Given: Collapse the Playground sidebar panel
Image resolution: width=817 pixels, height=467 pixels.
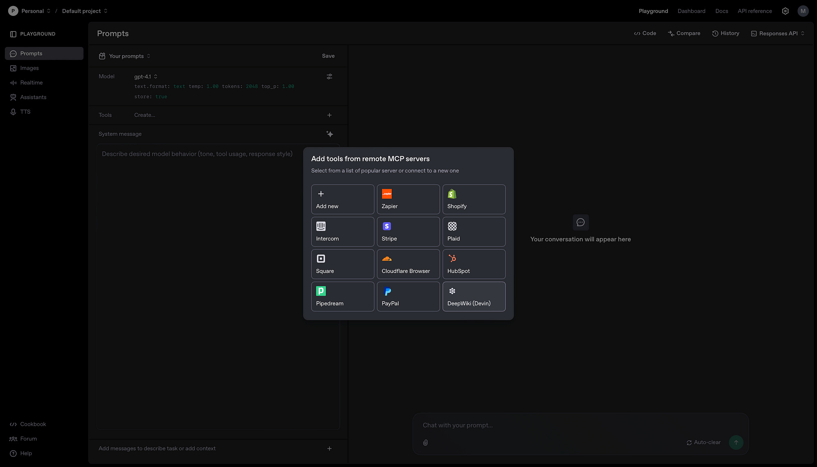Looking at the screenshot, I should click(x=13, y=34).
